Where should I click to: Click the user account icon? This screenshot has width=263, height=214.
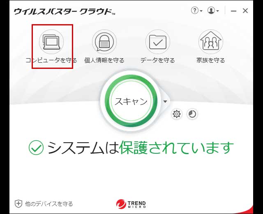[211, 11]
